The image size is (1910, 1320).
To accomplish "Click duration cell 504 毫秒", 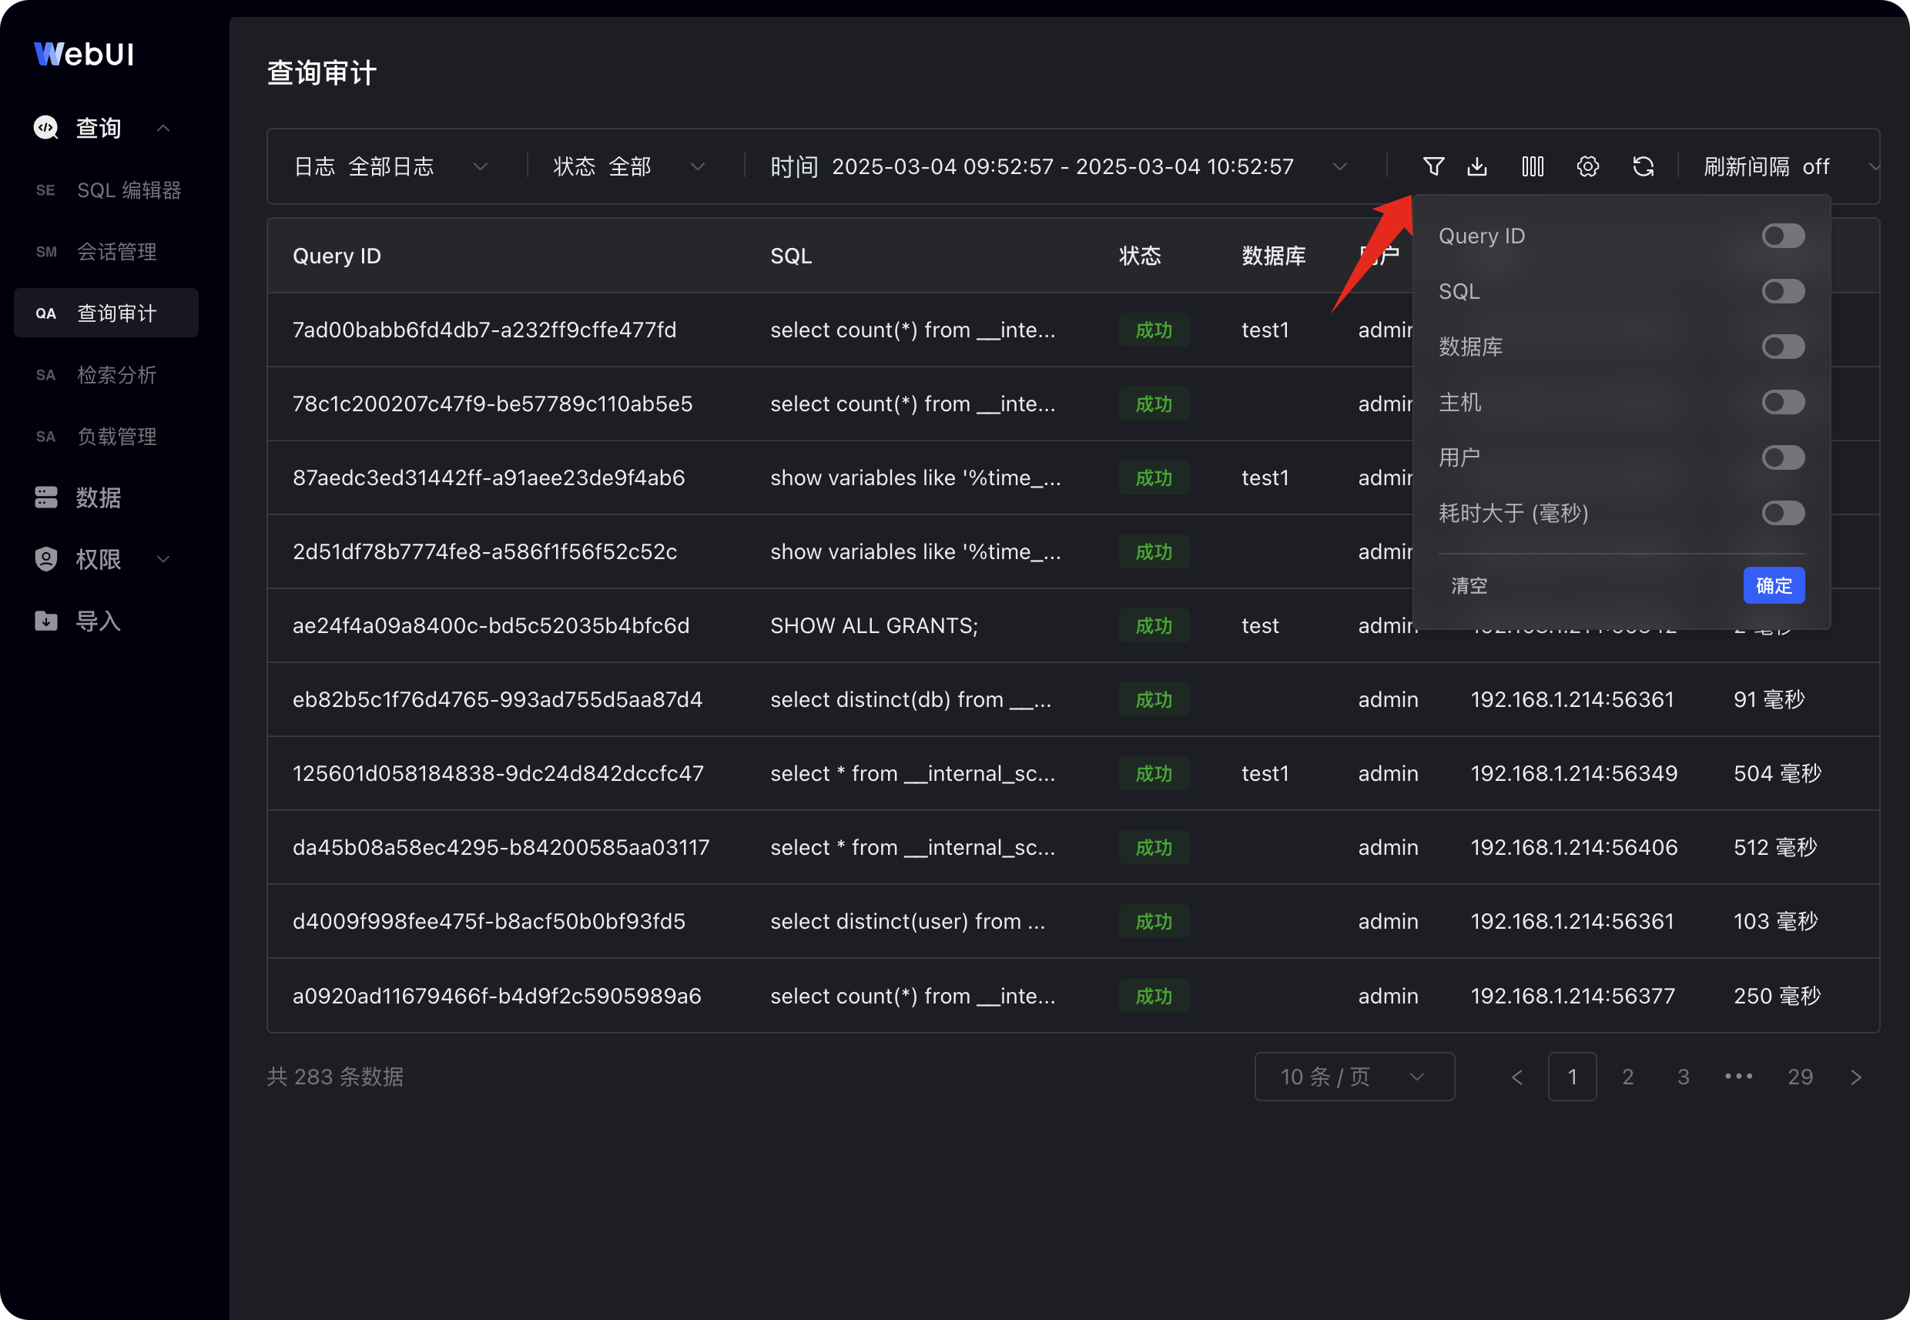I will click(1777, 773).
